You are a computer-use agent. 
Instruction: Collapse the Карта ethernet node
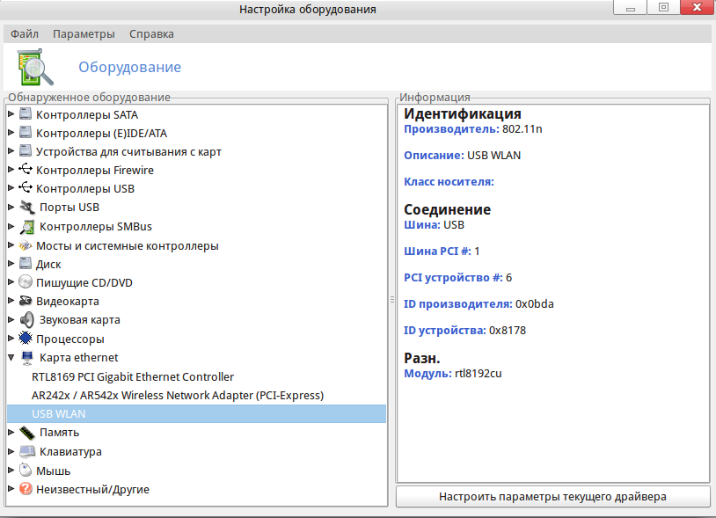[x=11, y=358]
